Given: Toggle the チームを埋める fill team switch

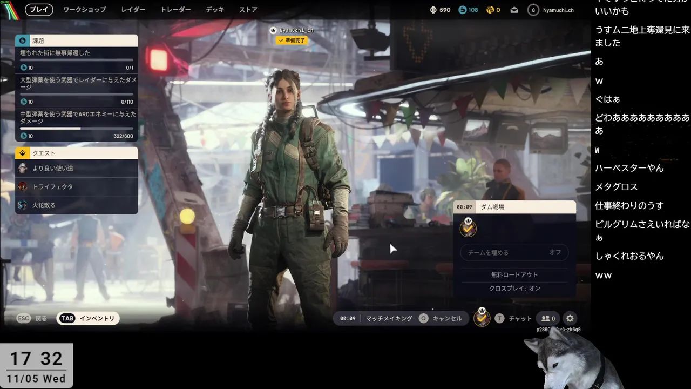Looking at the screenshot, I should (x=514, y=252).
